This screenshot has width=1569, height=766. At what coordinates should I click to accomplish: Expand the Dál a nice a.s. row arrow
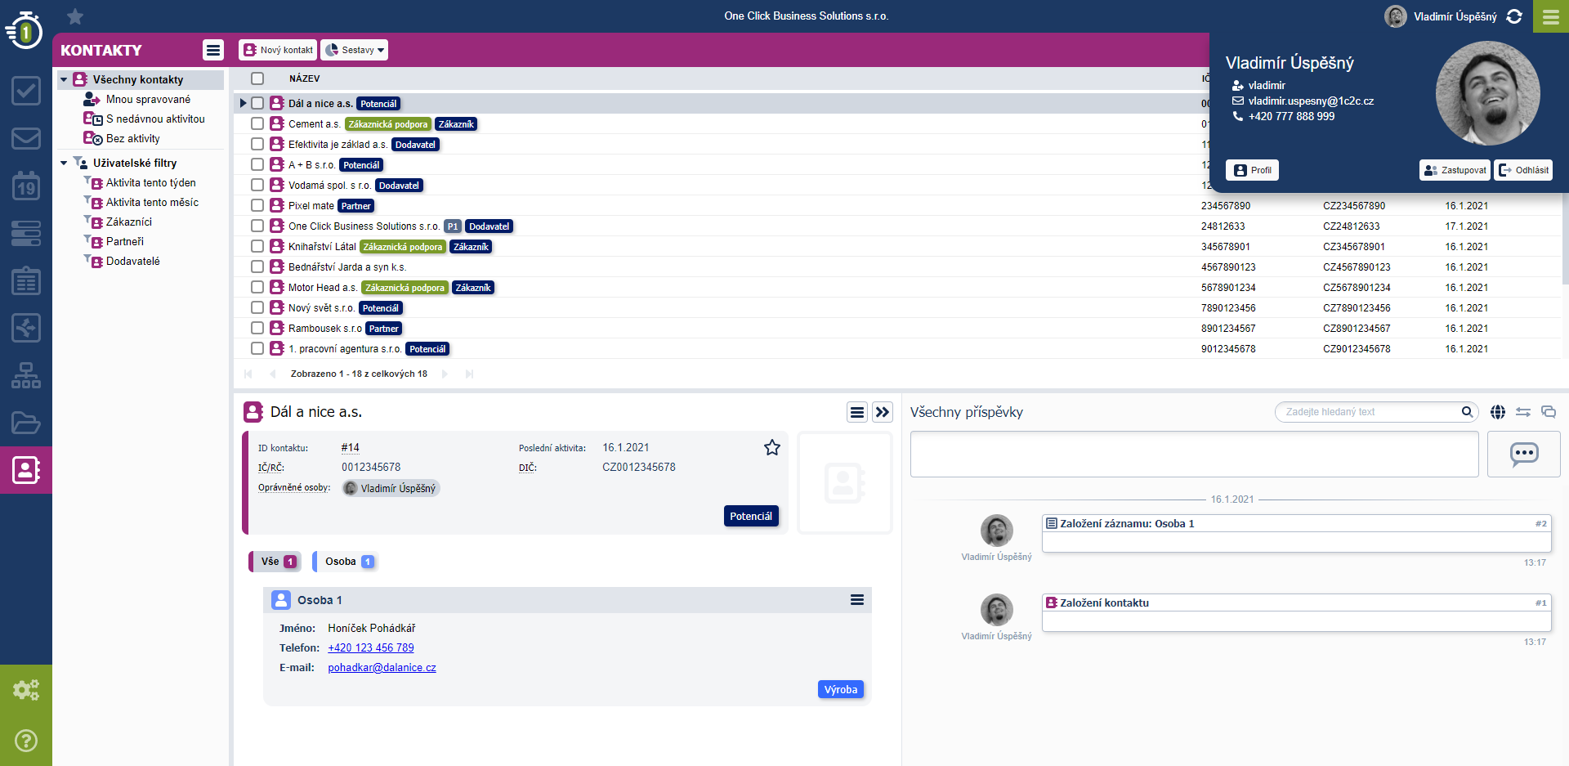pos(243,103)
